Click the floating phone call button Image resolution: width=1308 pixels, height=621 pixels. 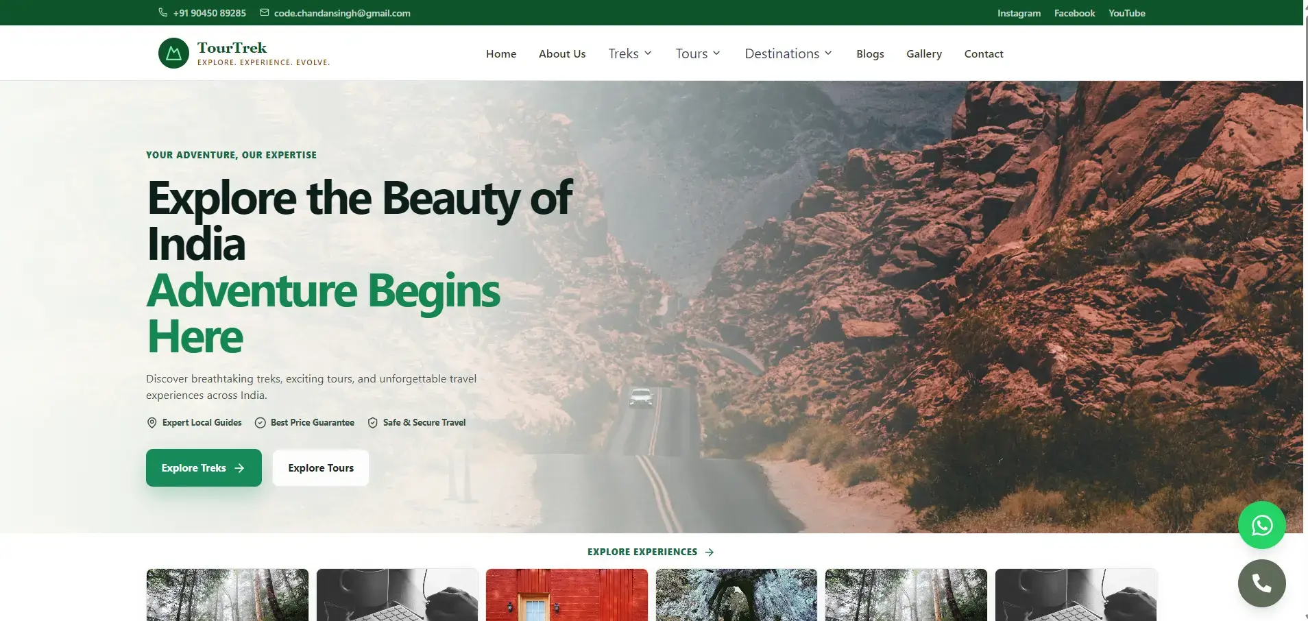pyautogui.click(x=1261, y=583)
